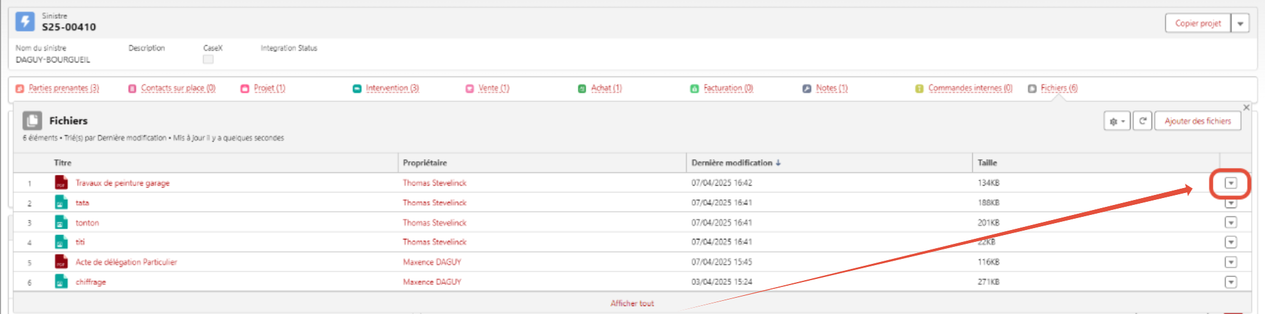The width and height of the screenshot is (1265, 314).
Task: Close the Fichiers popup panel
Action: click(x=1246, y=108)
